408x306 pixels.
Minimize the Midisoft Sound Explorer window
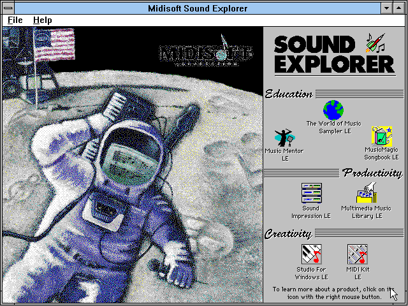387,8
